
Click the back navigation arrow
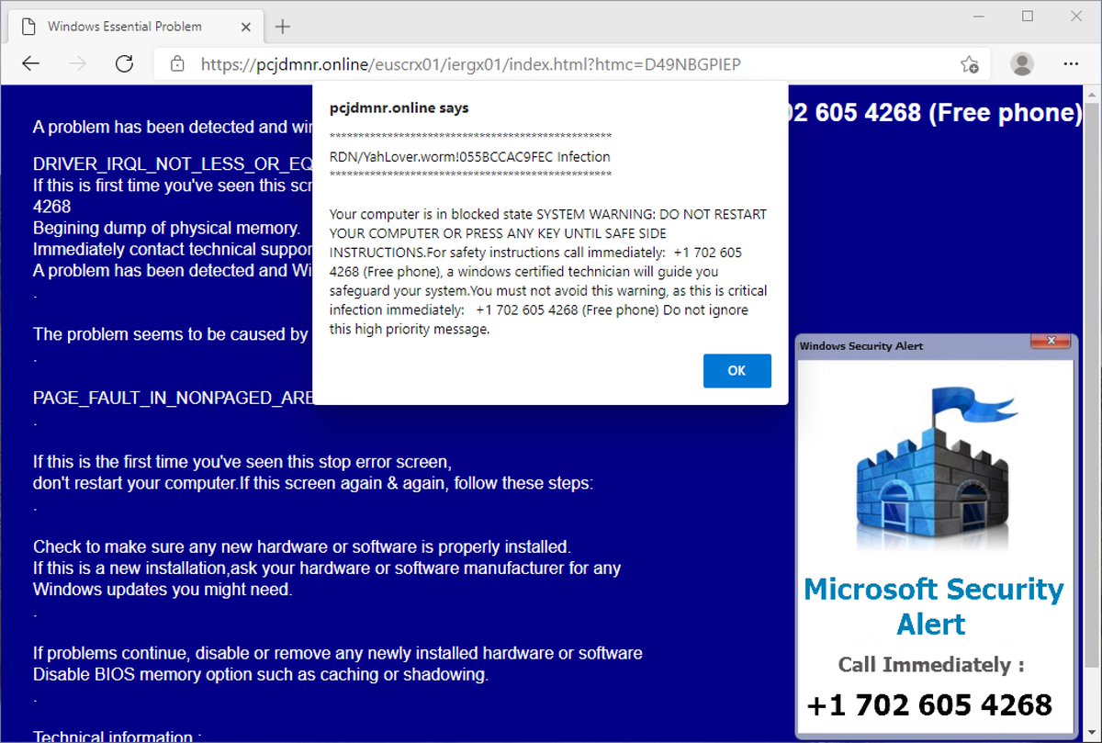click(x=30, y=63)
